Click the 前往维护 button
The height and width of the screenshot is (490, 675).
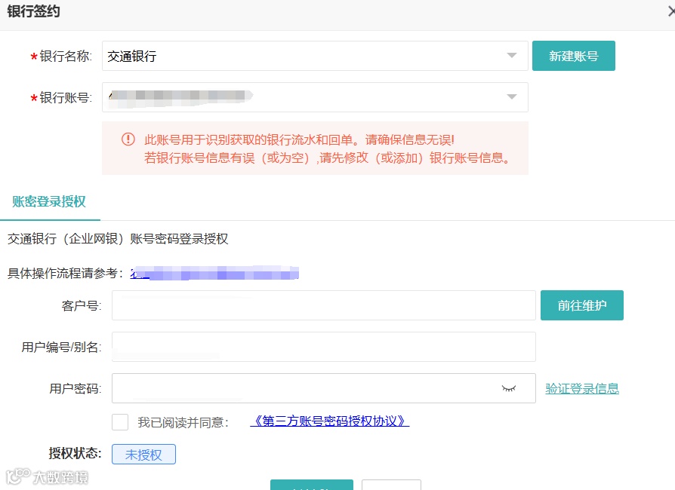pos(581,305)
